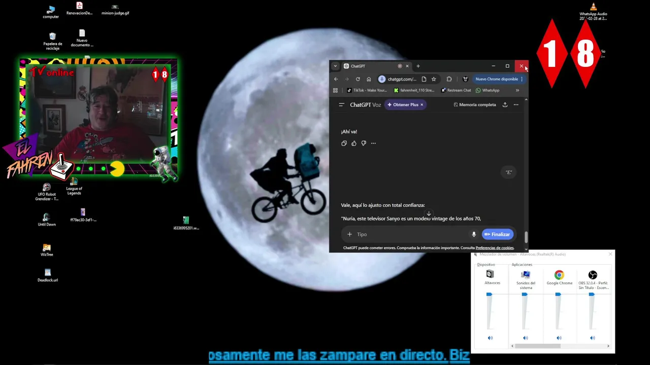This screenshot has width=650, height=365.
Task: Open the Chrome tab search dropdown
Action: (335, 66)
